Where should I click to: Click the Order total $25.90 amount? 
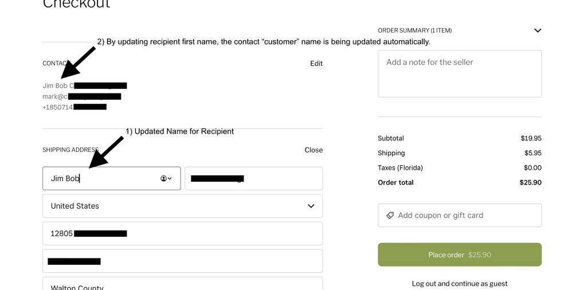[x=530, y=183]
